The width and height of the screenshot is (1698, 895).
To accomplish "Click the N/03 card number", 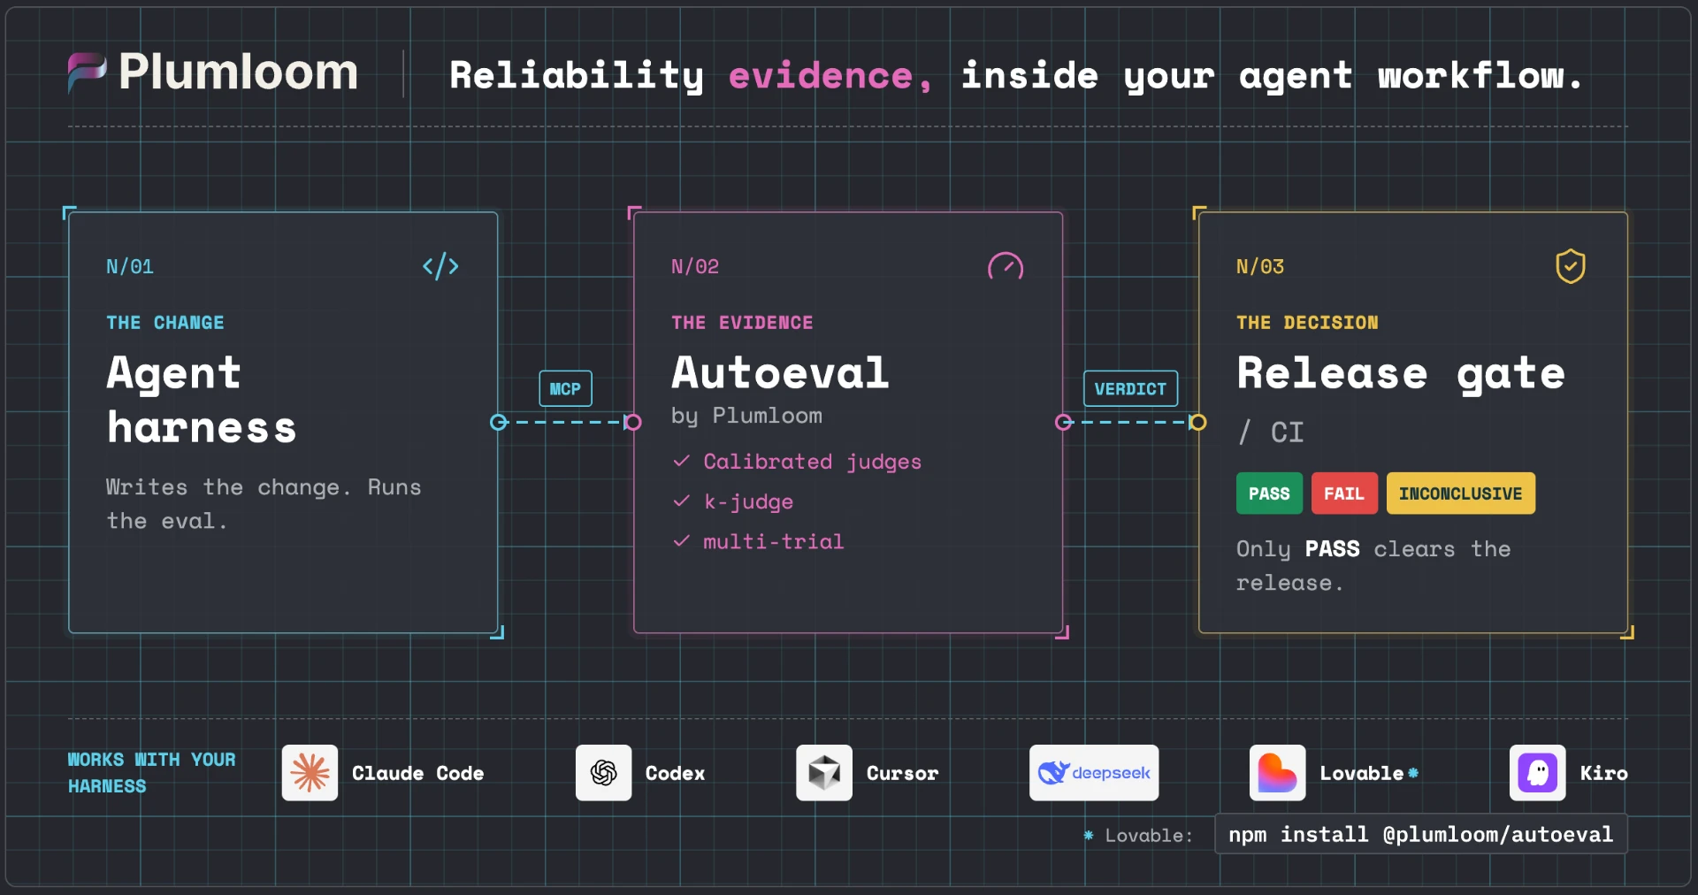I will [x=1260, y=266].
